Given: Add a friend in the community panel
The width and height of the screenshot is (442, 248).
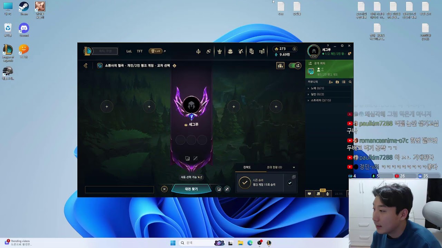Looking at the screenshot, I should (330, 82).
